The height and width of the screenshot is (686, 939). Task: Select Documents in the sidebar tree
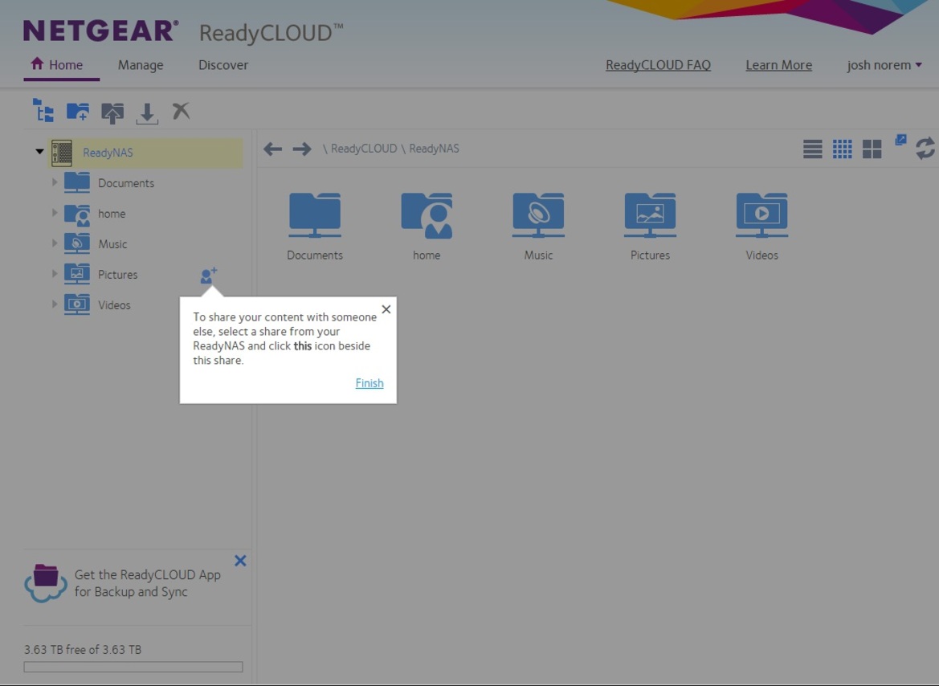coord(126,183)
